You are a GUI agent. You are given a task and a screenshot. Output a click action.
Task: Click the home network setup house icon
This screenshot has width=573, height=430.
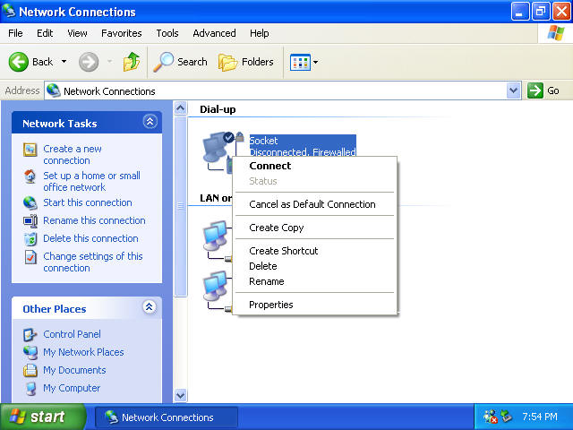pos(30,176)
